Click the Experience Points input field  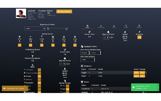pos(35,29)
